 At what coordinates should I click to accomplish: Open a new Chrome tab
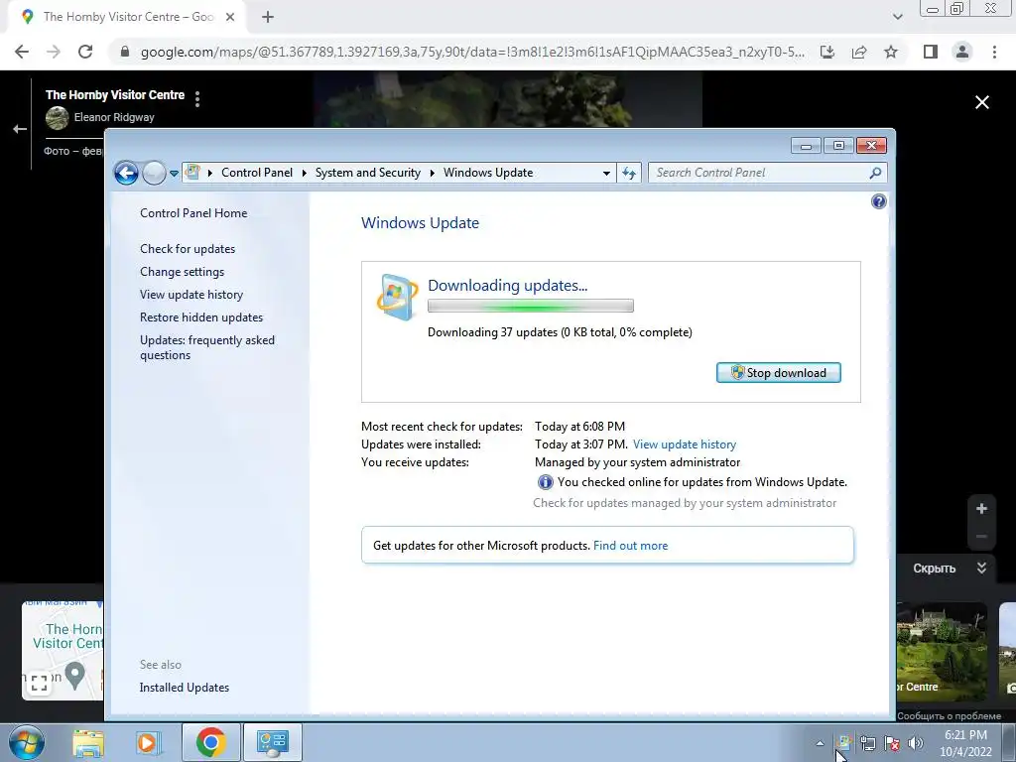tap(268, 17)
